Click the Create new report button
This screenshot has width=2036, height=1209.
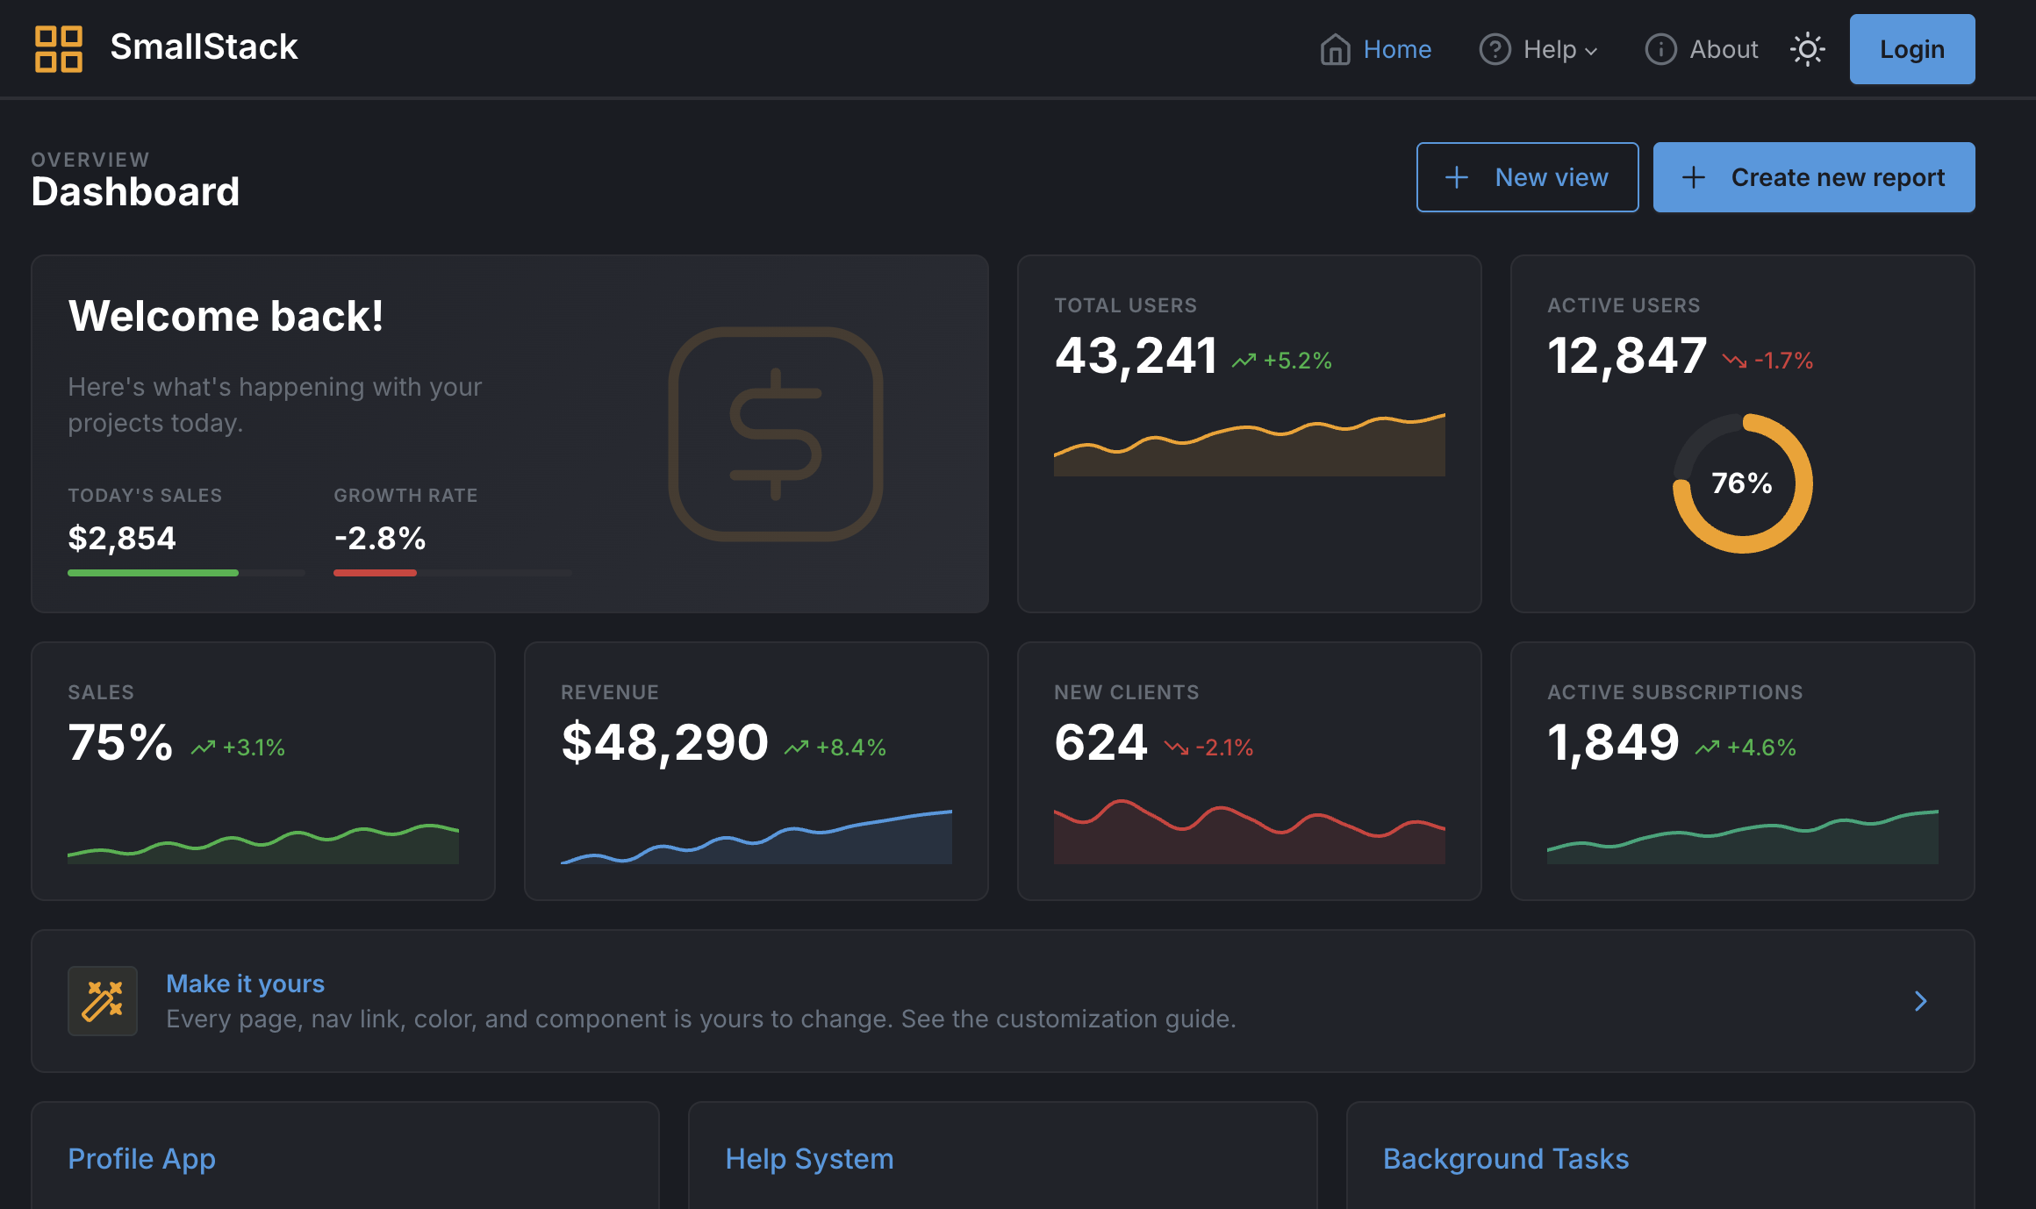pyautogui.click(x=1813, y=177)
